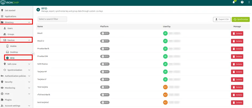252x108 pixels.
Task: Open the help question mark icon
Action: pyautogui.click(x=242, y=2)
